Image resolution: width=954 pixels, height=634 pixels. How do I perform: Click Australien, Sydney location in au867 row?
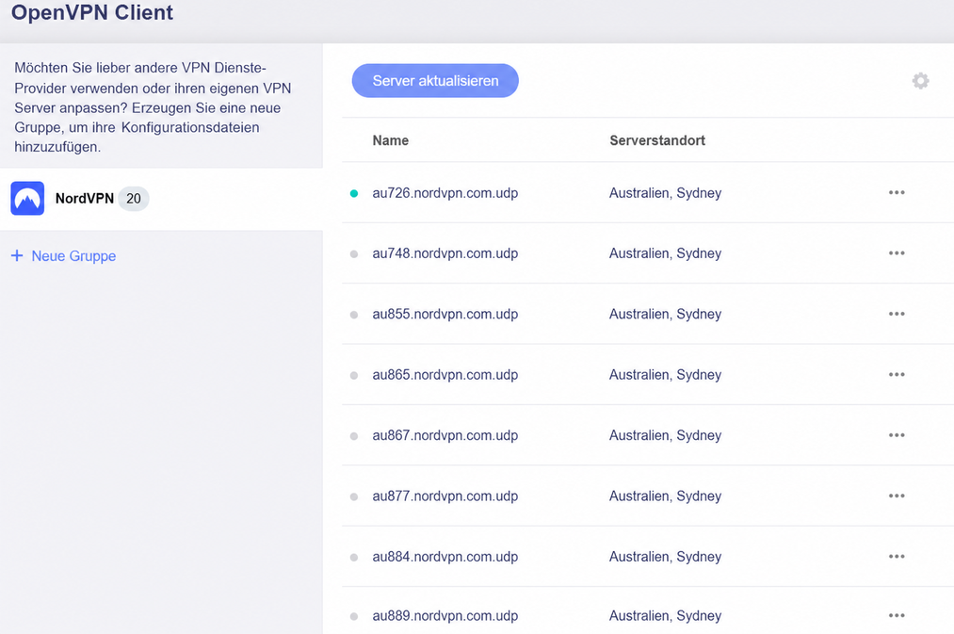click(x=665, y=436)
